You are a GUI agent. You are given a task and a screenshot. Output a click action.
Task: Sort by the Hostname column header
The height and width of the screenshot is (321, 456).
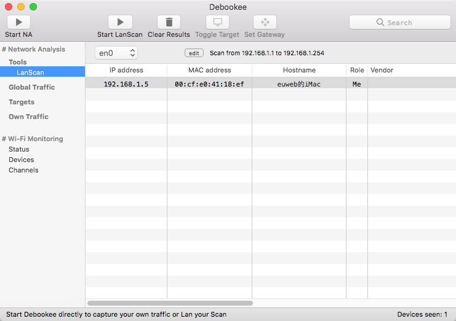299,70
